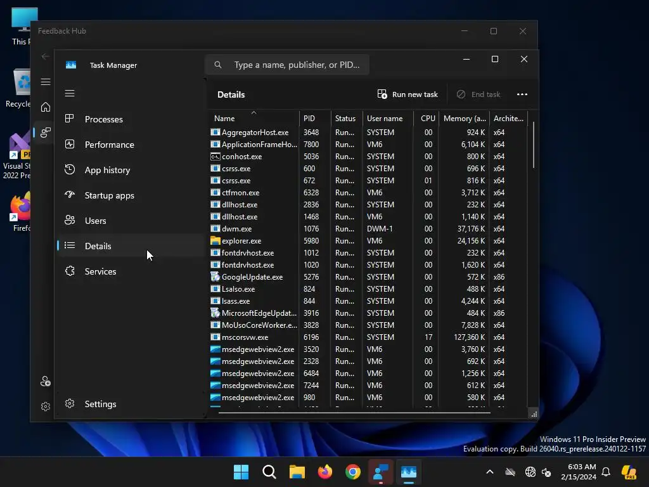Sort by the PID column header
Viewport: 649px width, 487px height.
[315, 119]
